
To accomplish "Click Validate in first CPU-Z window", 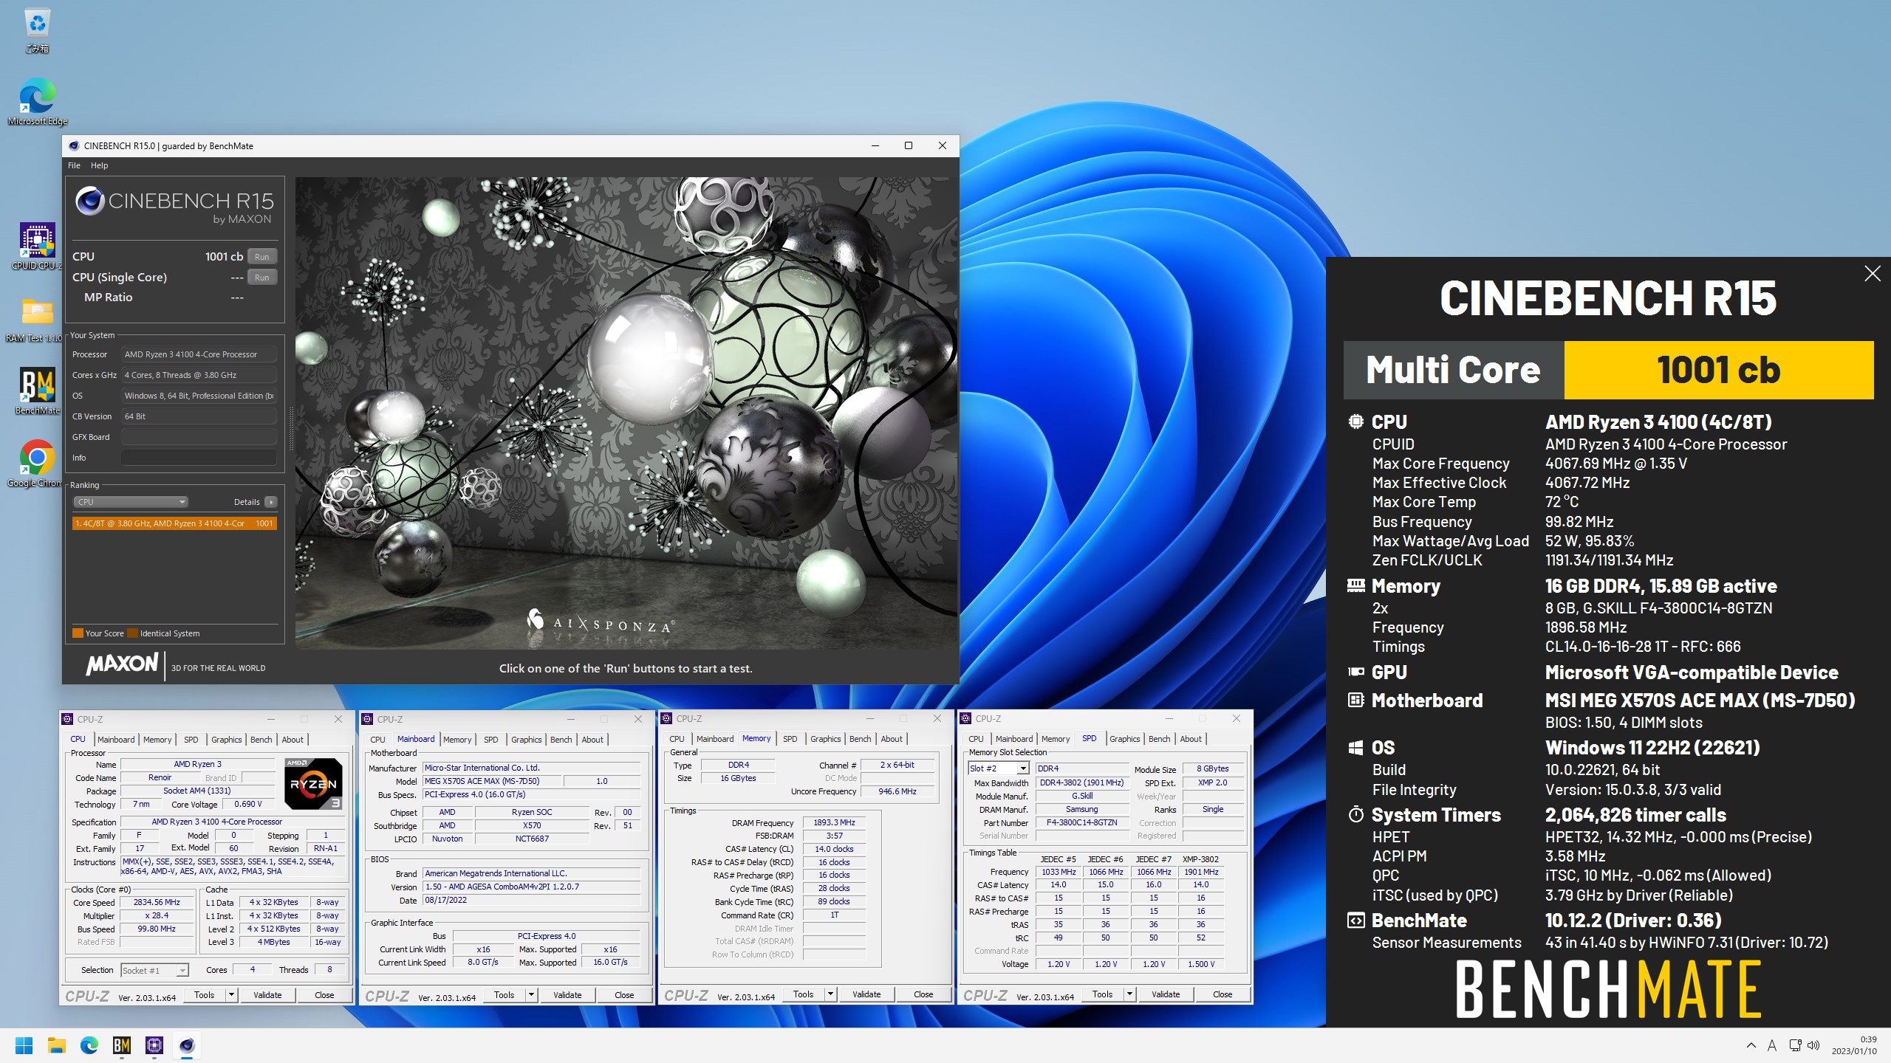I will (267, 995).
